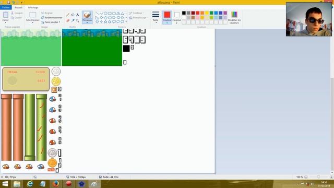The width and height of the screenshot is (334, 188).
Task: Open the Windows Start button
Action: (x=5, y=184)
